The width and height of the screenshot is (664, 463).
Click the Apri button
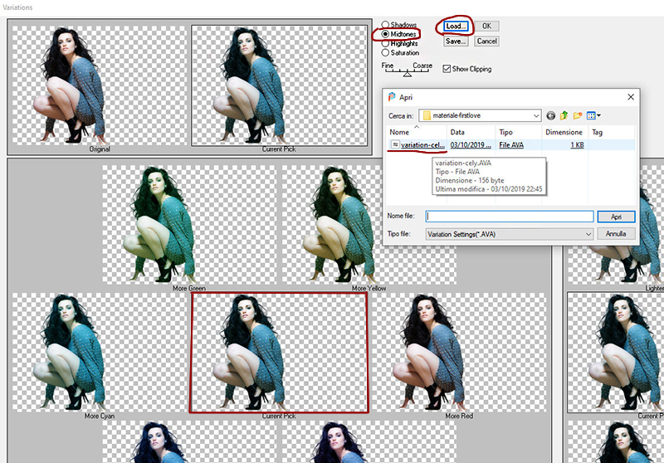616,217
